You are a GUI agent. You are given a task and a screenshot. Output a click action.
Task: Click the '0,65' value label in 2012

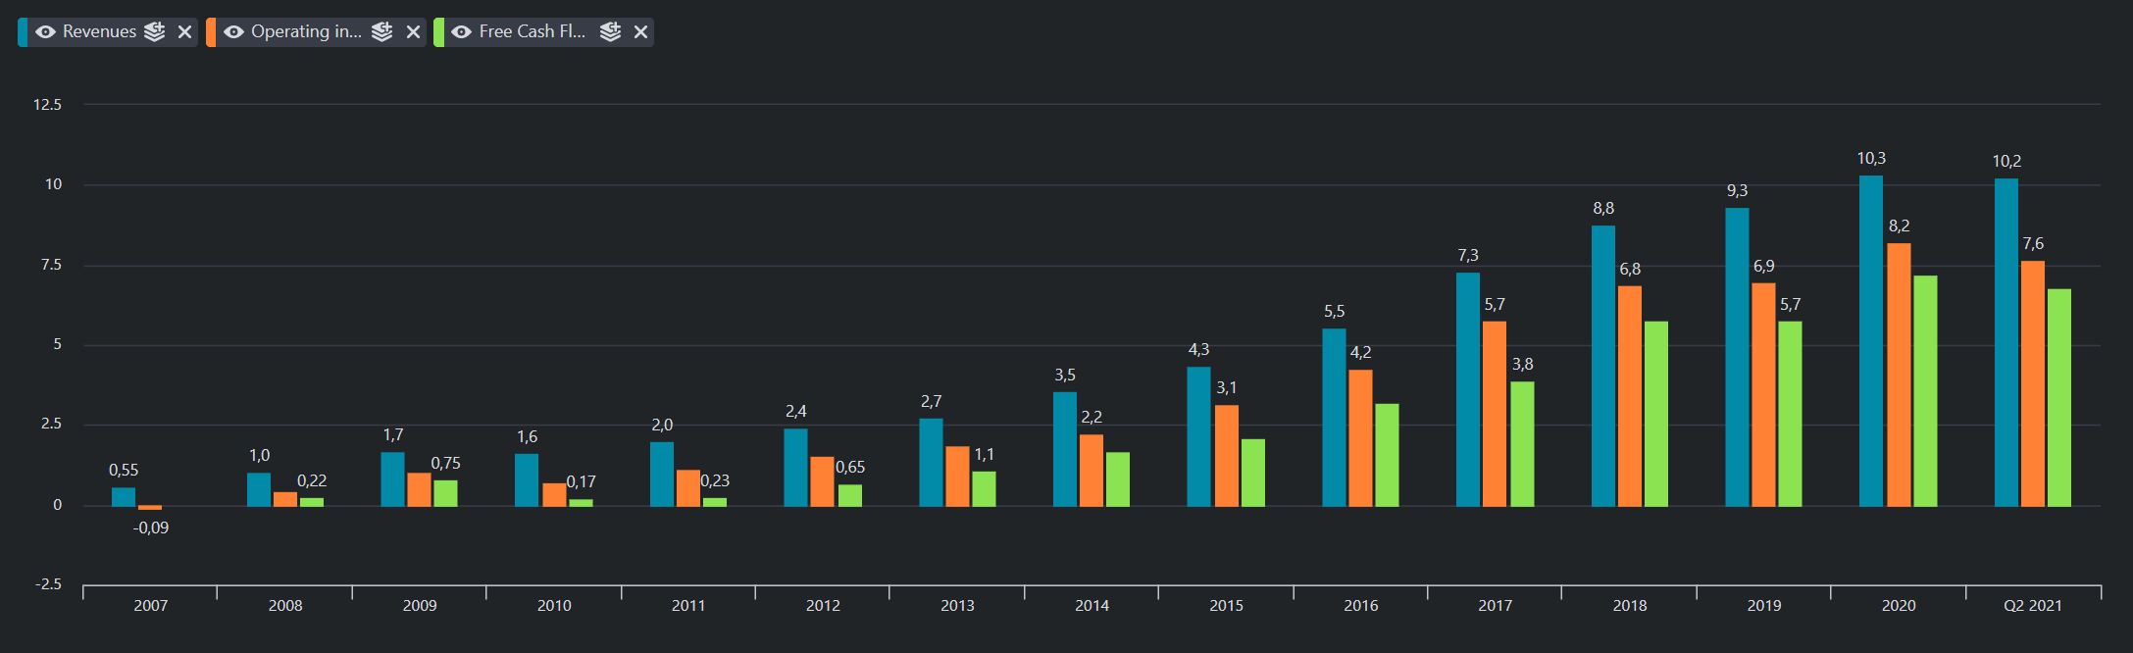coord(850,467)
